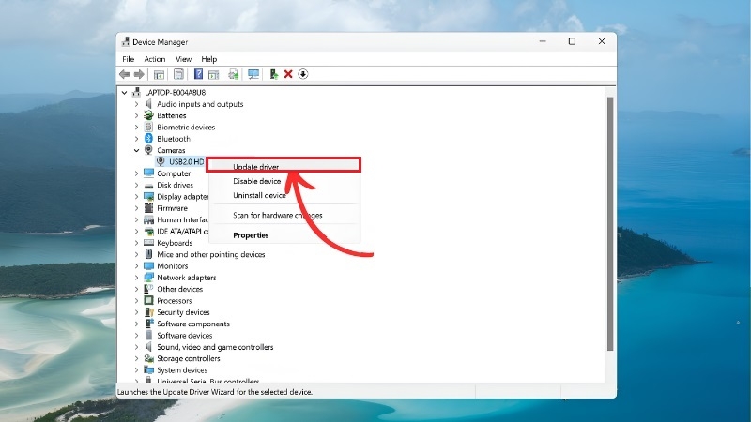
Task: Click the green Enable device toolbar icon
Action: pos(273,74)
